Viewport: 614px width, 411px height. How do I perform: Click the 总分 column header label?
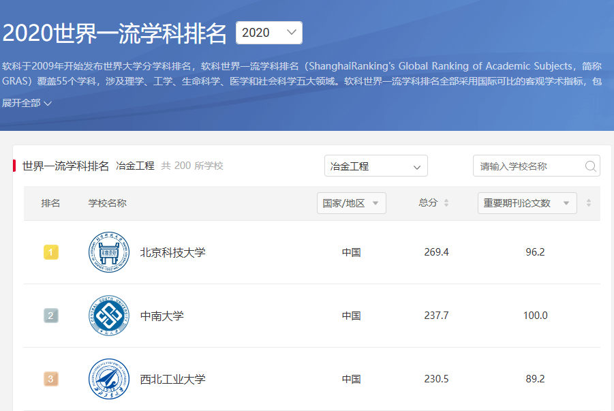pyautogui.click(x=427, y=202)
